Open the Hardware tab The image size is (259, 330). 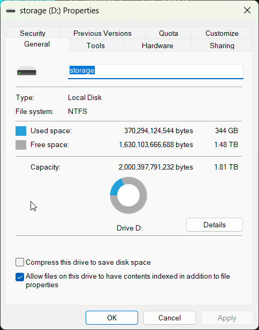pos(157,45)
